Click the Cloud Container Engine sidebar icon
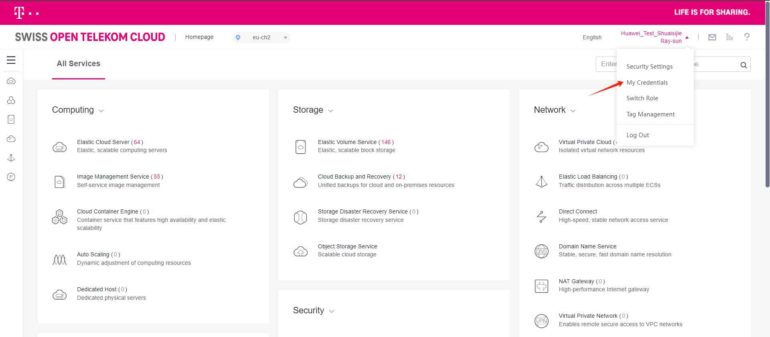 (11, 100)
